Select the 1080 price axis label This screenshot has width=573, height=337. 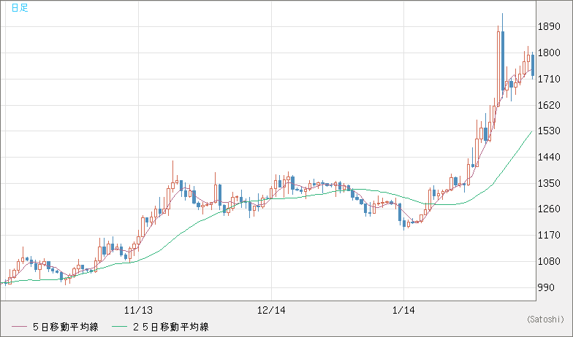click(549, 261)
